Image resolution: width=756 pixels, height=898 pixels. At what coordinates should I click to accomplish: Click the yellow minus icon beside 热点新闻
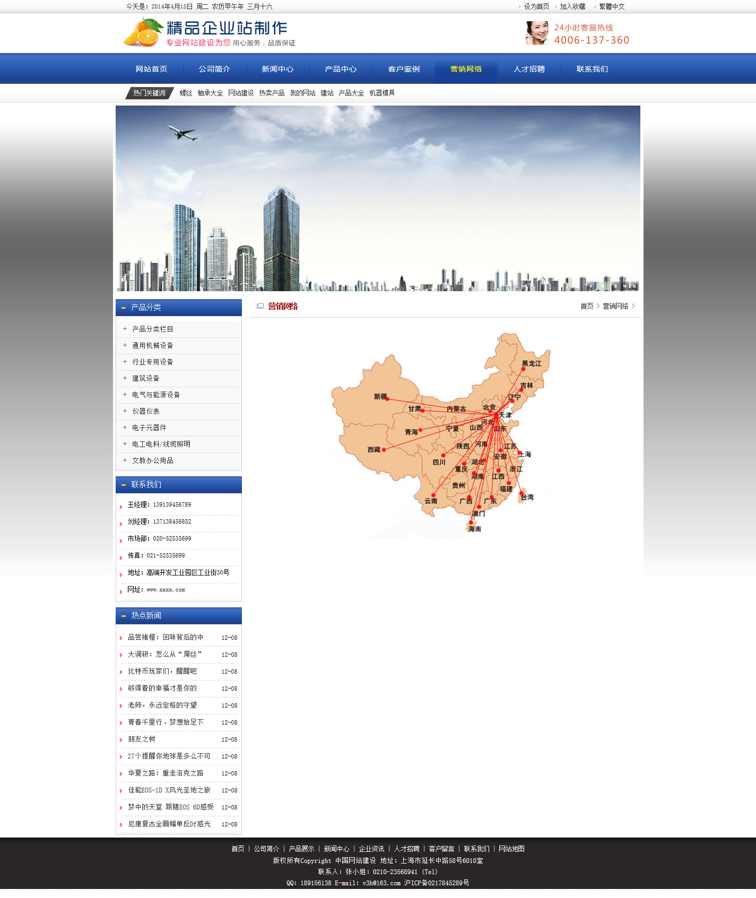point(124,616)
